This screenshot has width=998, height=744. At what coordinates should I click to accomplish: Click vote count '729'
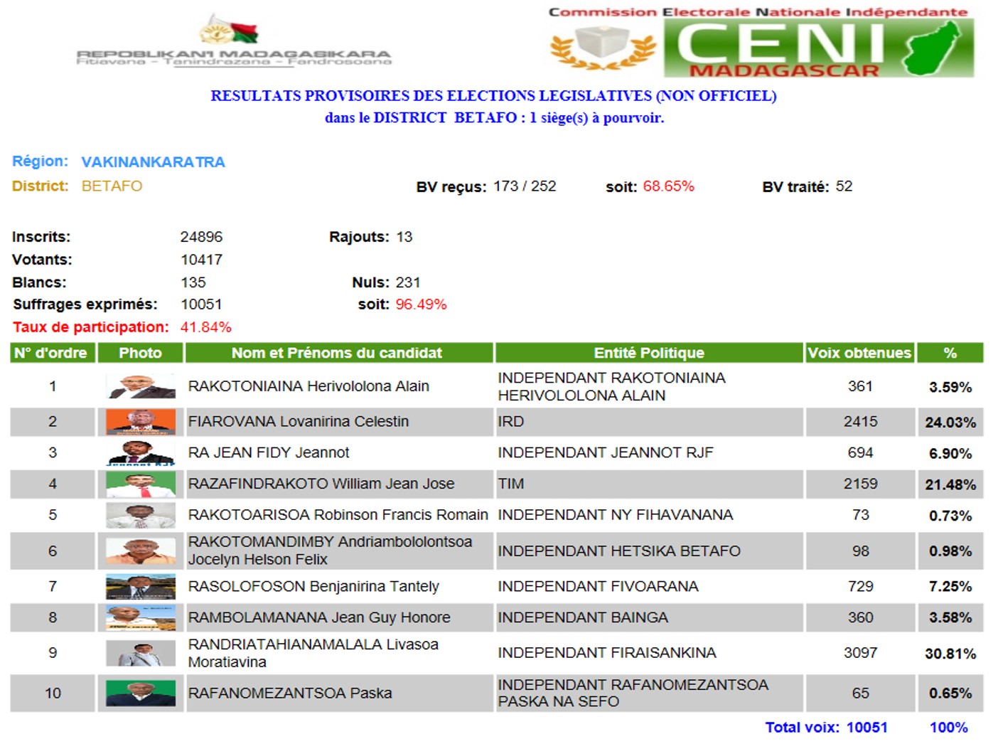point(860,587)
